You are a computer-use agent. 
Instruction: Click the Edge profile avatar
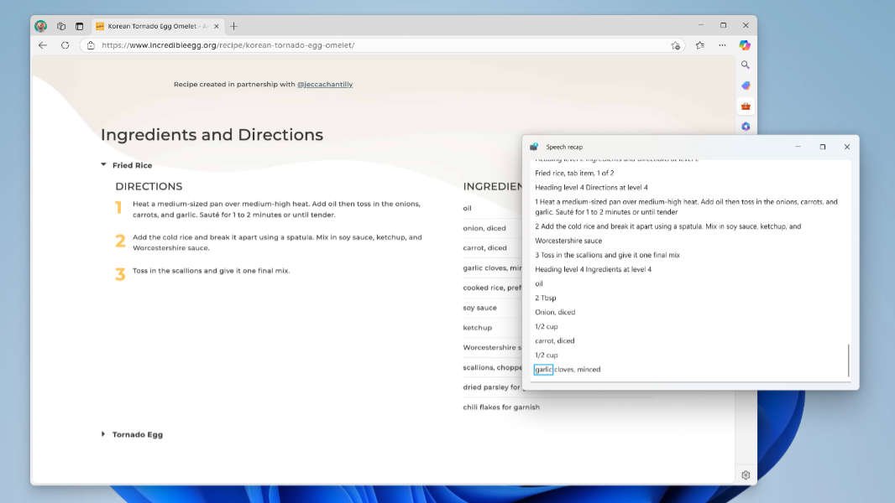point(40,26)
